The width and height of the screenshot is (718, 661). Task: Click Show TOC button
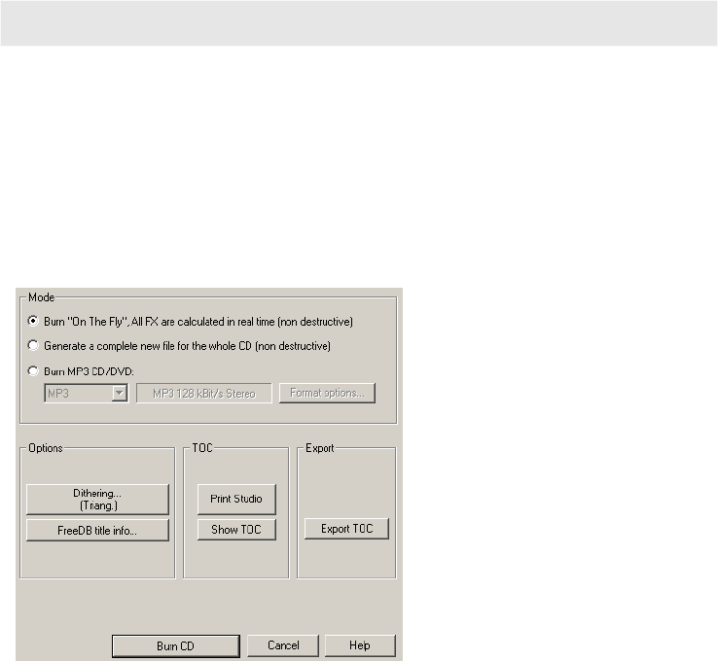[236, 529]
